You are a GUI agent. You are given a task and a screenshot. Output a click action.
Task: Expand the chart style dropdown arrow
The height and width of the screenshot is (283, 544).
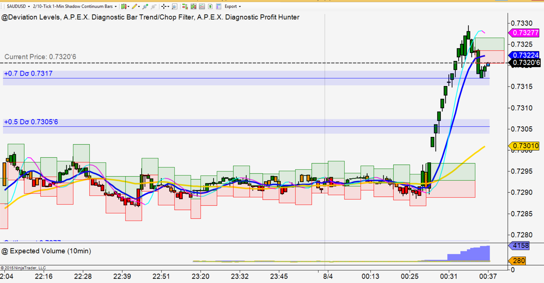[128, 6]
